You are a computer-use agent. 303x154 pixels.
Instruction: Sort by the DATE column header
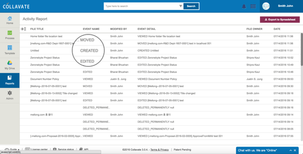[277, 29]
